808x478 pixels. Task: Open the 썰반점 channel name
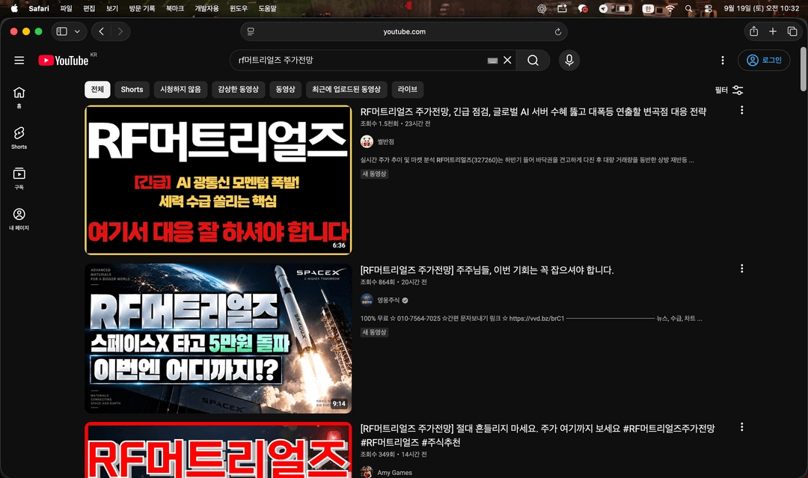(x=385, y=141)
